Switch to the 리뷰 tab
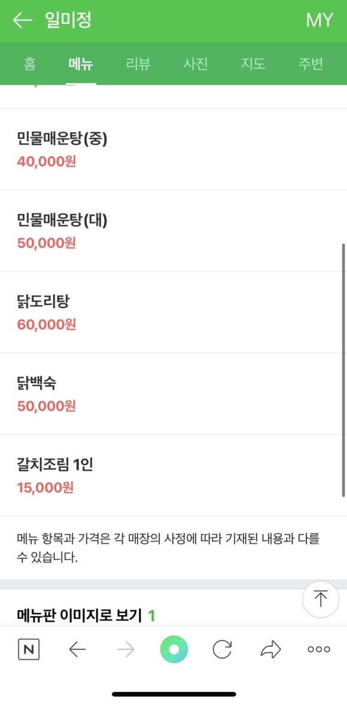 [138, 64]
